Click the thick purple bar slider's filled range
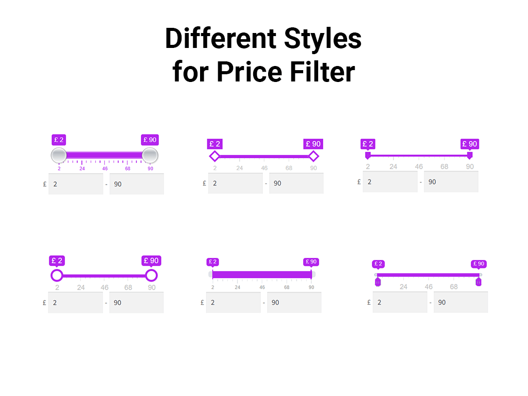 [262, 275]
